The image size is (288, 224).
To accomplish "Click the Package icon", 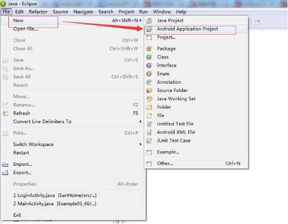I will (149, 49).
